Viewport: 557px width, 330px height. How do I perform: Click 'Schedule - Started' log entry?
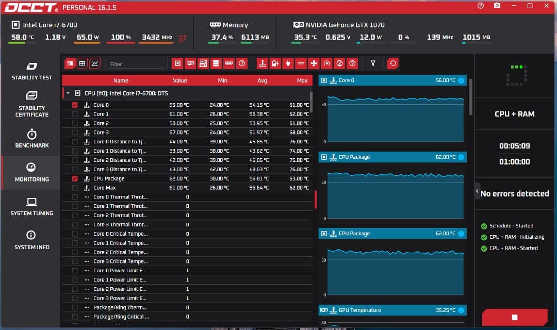(x=511, y=226)
